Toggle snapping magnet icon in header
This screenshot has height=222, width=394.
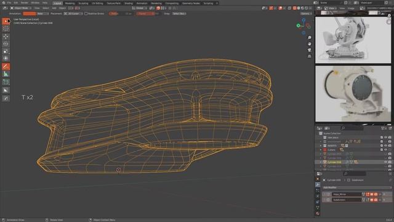tap(158, 8)
